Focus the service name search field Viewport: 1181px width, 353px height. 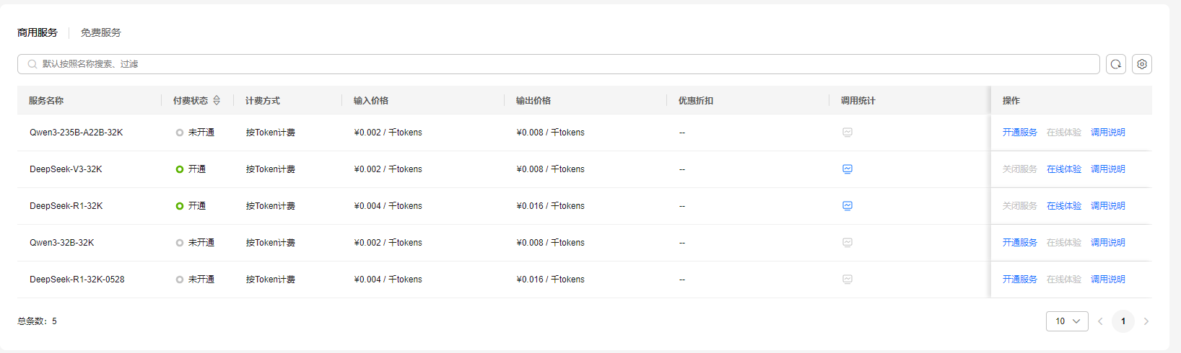[559, 64]
